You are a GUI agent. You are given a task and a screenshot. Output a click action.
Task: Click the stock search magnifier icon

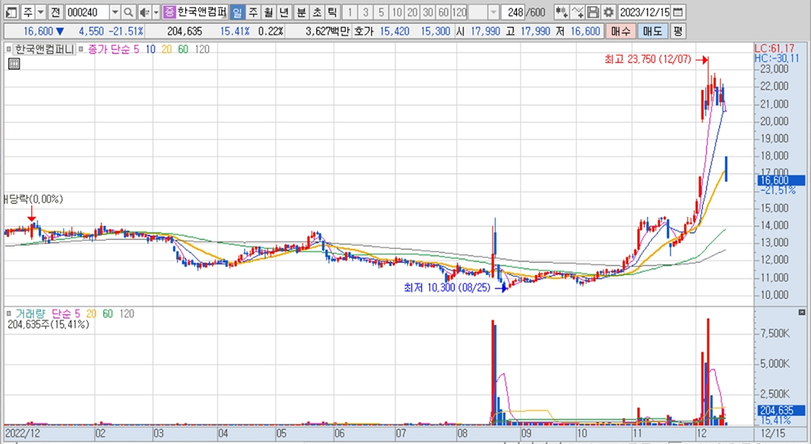coord(129,12)
